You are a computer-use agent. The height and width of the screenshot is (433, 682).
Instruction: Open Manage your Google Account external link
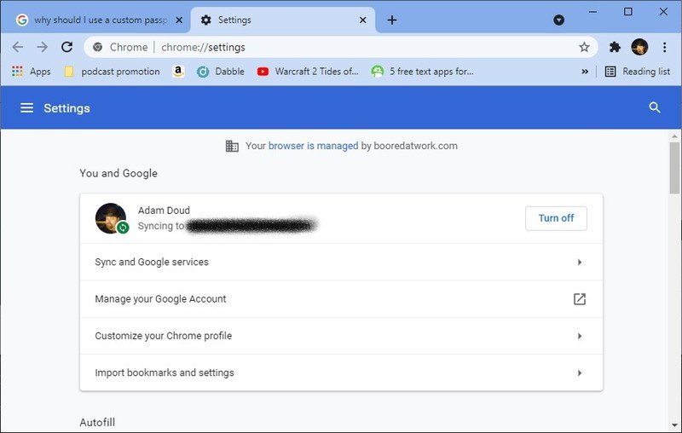coord(342,298)
